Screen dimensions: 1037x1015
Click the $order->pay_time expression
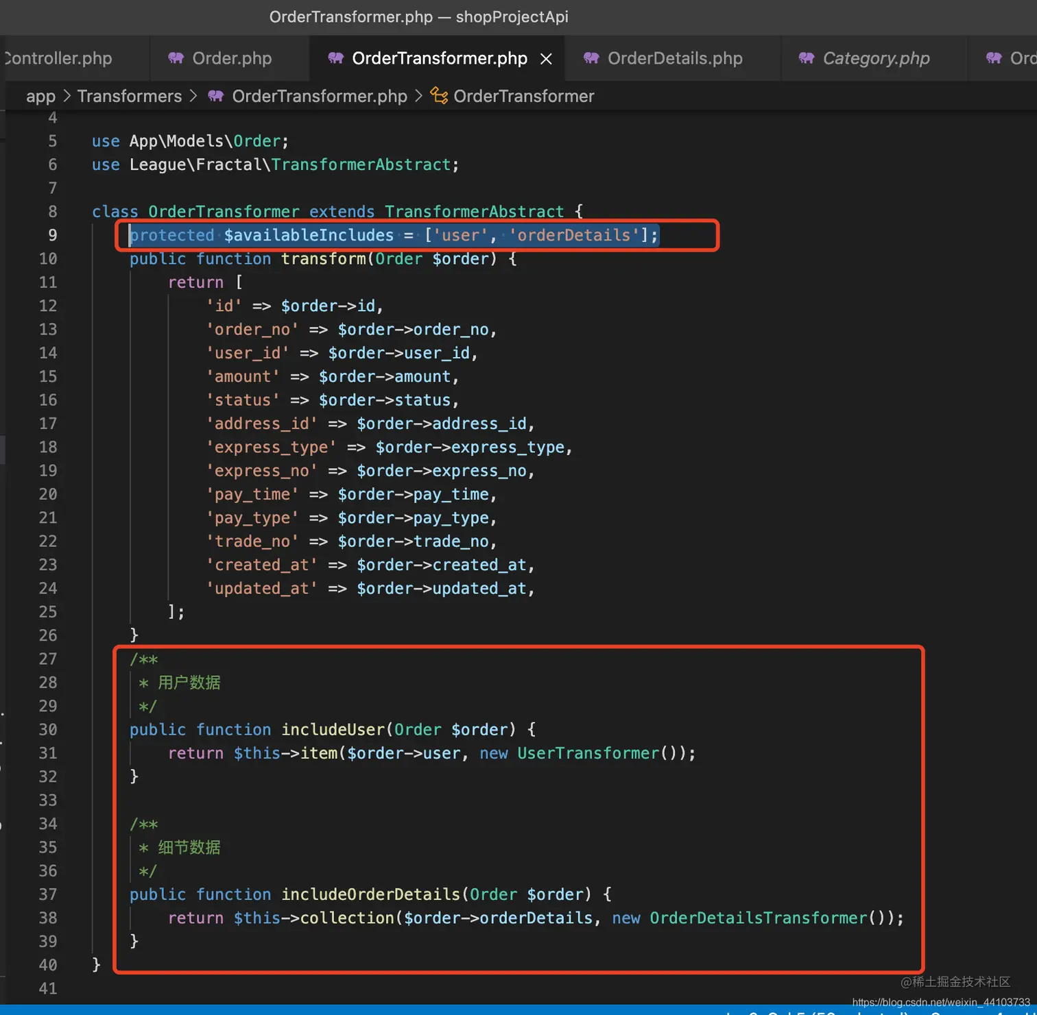click(413, 494)
